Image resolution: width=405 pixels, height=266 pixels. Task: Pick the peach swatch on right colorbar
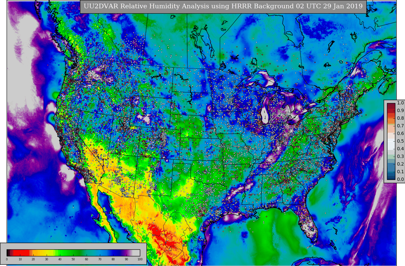click(x=391, y=129)
